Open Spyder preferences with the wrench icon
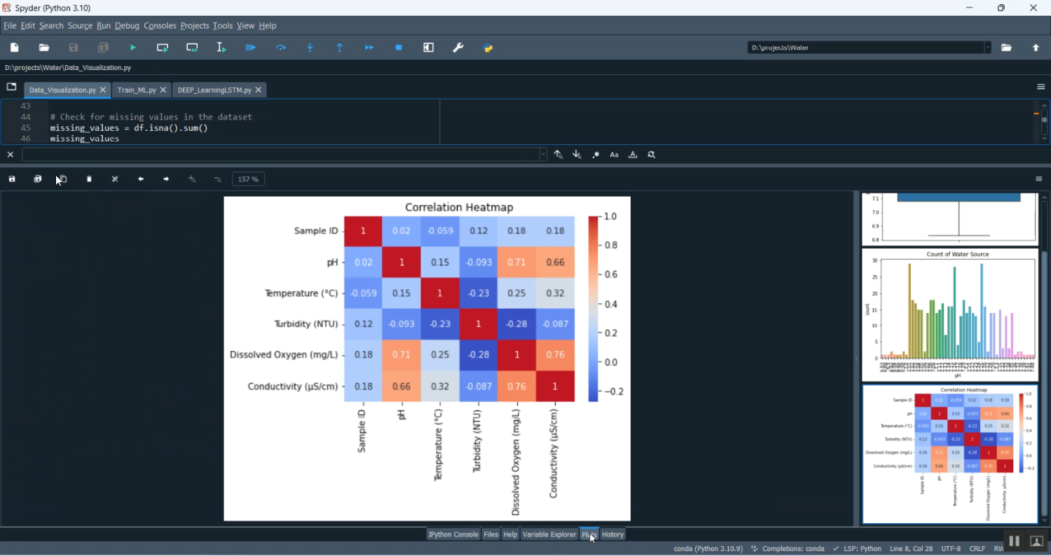This screenshot has height=556, width=1051. tap(458, 48)
